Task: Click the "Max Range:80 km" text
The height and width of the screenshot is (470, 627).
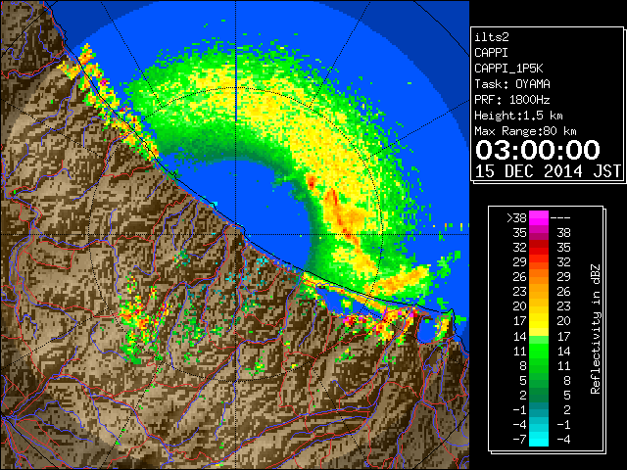Action: [525, 131]
